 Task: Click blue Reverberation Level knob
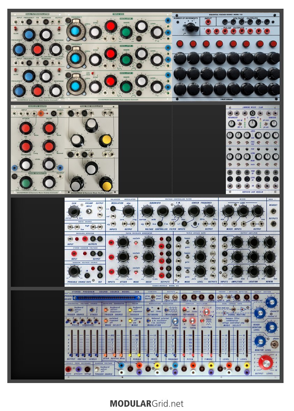click(271, 327)
